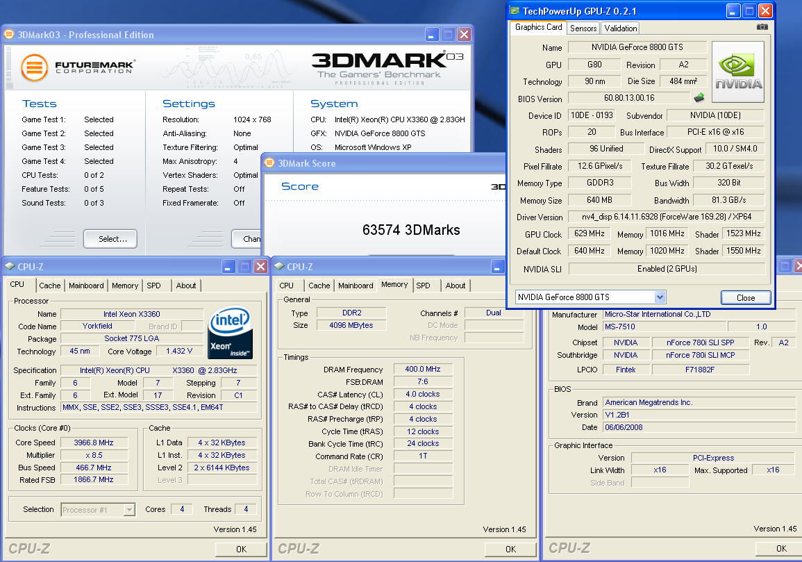This screenshot has width=802, height=562.
Task: Click the BIOS save chip icon in GPU-Z
Action: [699, 97]
